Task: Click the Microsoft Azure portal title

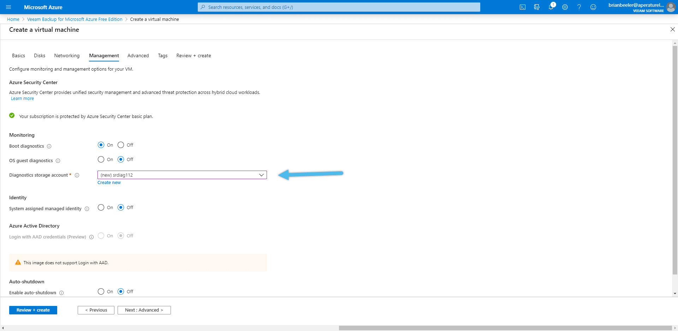Action: 43,7
